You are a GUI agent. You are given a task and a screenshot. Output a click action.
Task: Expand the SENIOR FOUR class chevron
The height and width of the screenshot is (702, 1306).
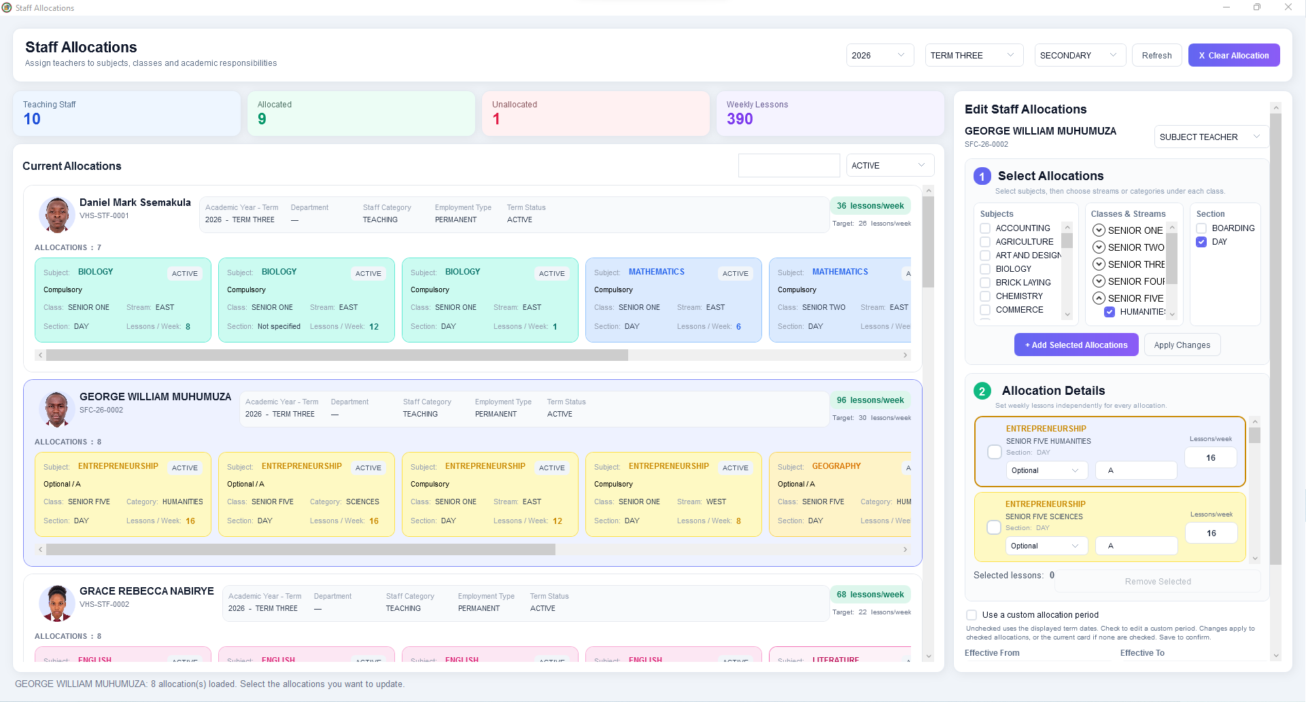[1099, 281]
